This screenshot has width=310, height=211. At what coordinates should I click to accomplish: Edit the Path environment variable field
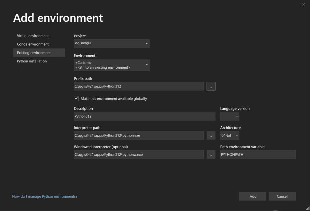[x=258, y=154]
